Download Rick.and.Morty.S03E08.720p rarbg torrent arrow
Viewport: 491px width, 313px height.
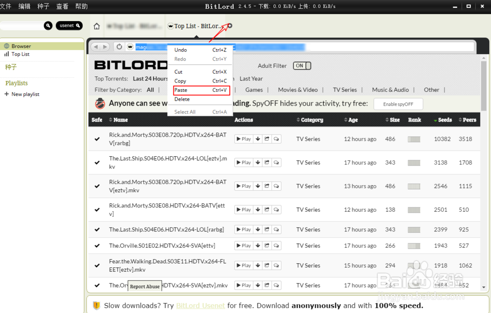click(258, 139)
